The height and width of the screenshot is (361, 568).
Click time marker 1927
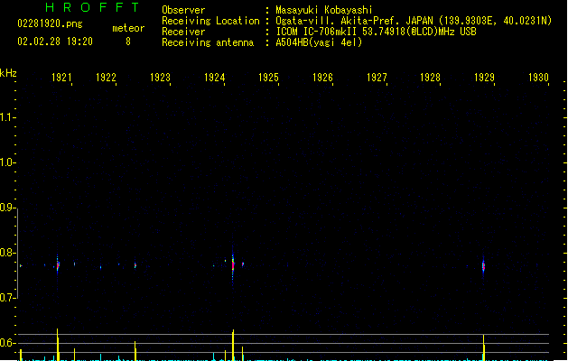point(377,77)
